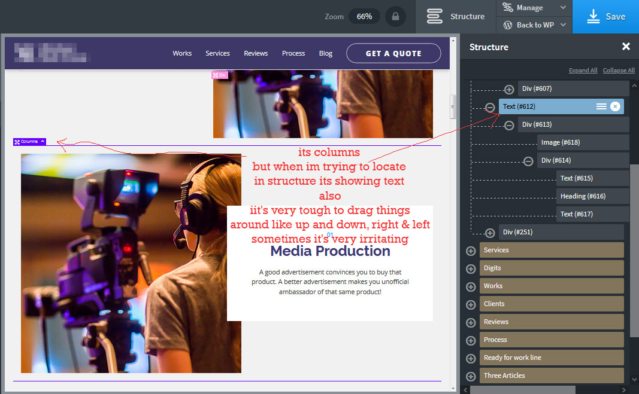Click the Text (#612) reorder handle icon
This screenshot has height=394, width=639.
click(601, 106)
